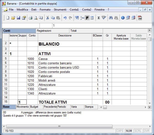This screenshot has width=154, height=135.
Task: Click the Sigma recalculate totals icon
Action: [x=99, y=18]
